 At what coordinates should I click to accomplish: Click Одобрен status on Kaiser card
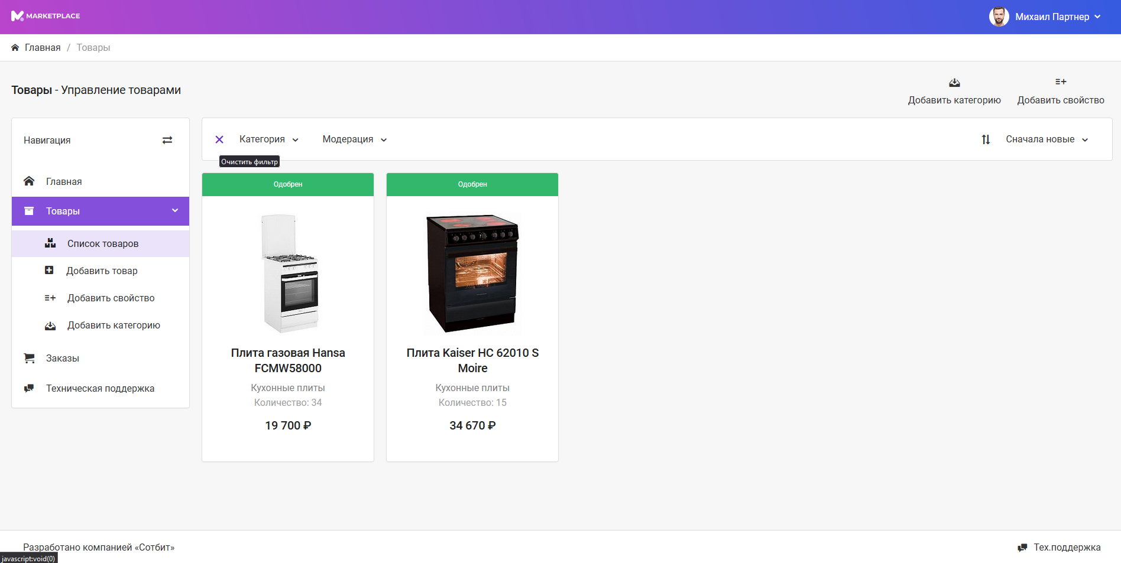click(472, 184)
